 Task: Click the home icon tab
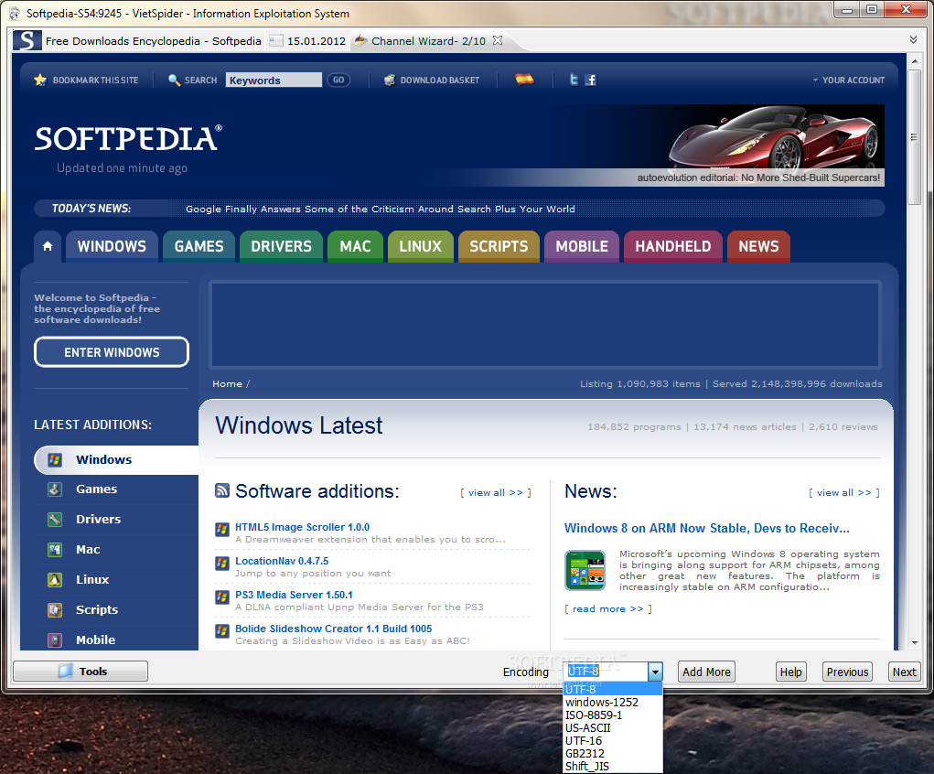pyautogui.click(x=48, y=246)
